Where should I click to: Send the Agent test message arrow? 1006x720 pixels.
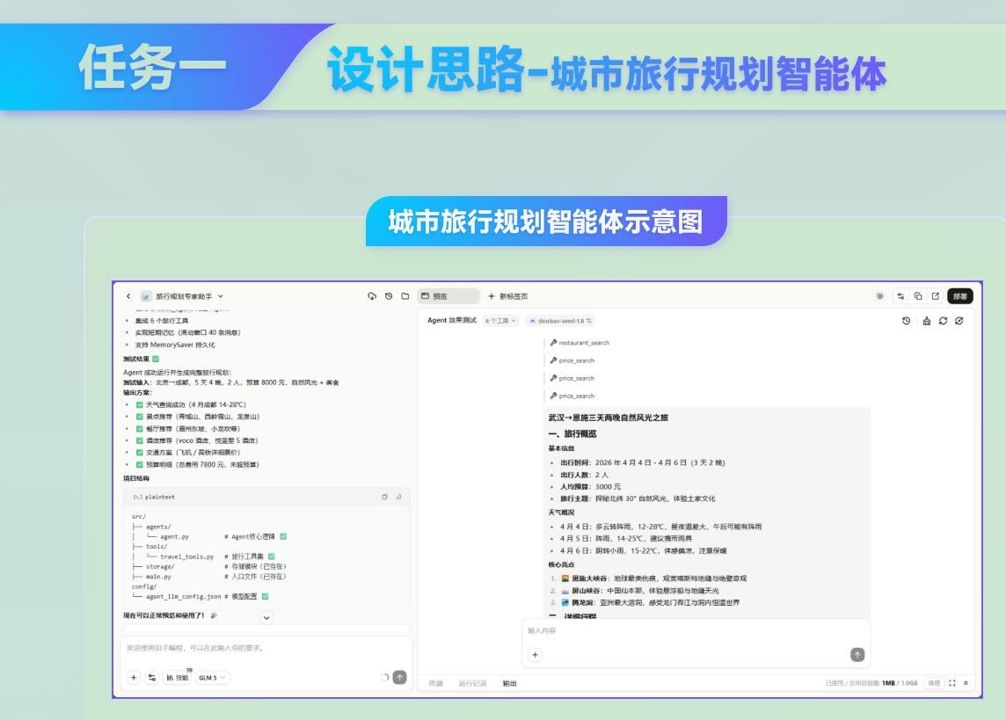[x=857, y=655]
